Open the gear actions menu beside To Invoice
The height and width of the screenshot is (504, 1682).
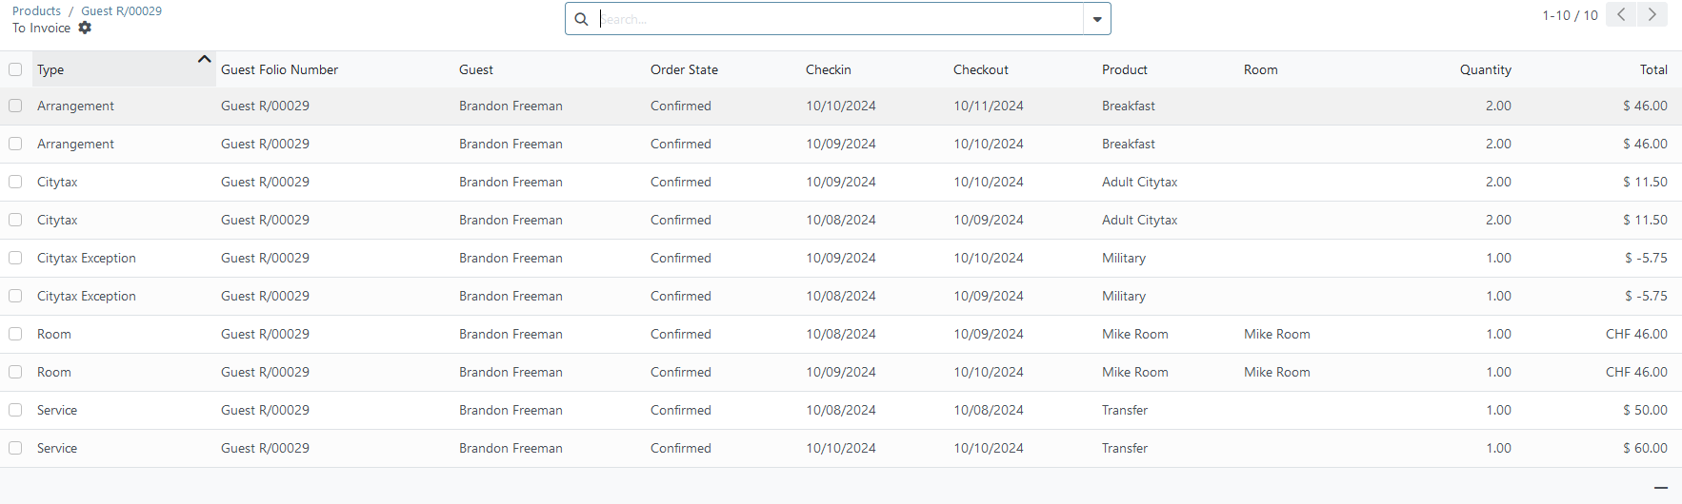tap(85, 28)
